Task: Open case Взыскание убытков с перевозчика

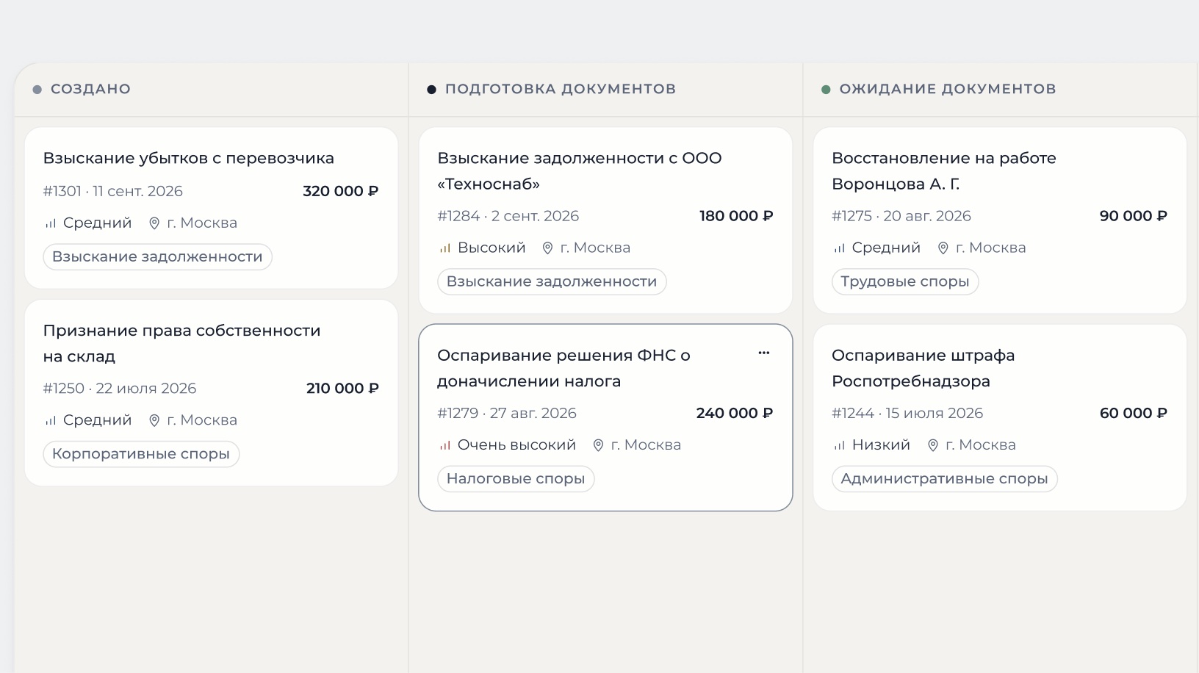Action: click(x=189, y=158)
